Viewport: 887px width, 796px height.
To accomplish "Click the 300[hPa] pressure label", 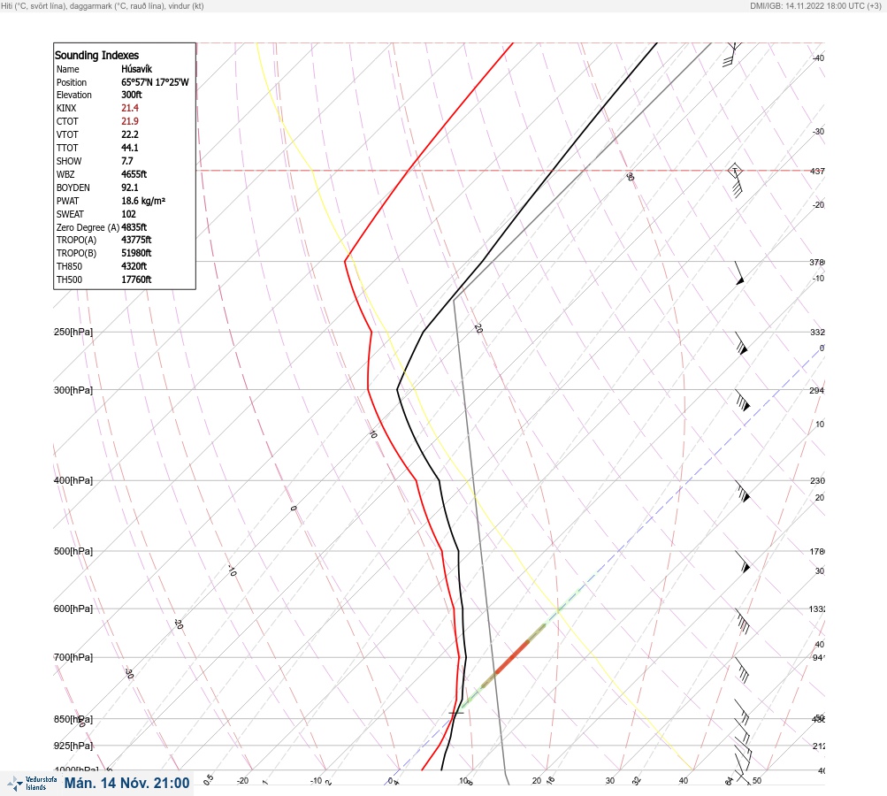I will click(73, 390).
